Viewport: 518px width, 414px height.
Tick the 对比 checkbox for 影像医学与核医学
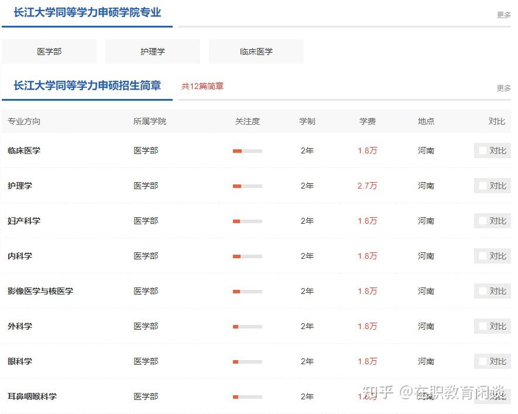(x=483, y=291)
